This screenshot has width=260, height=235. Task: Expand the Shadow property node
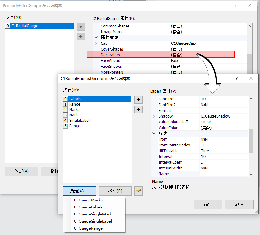(154, 116)
